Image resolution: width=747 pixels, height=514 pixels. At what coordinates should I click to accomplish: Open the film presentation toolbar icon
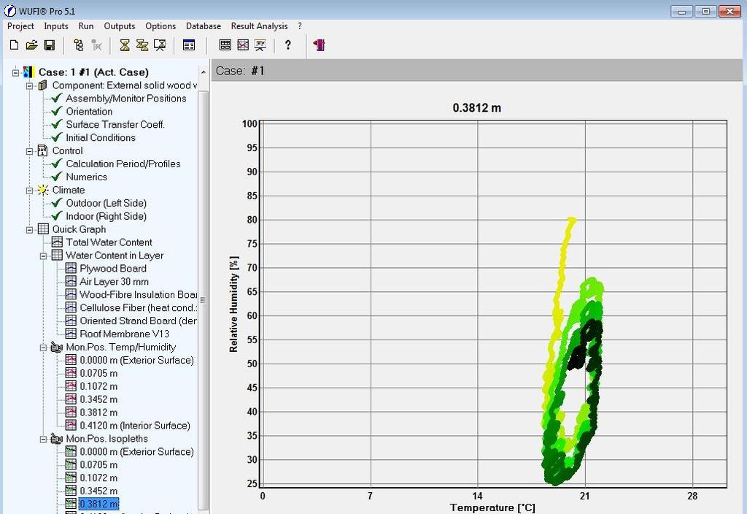(260, 45)
